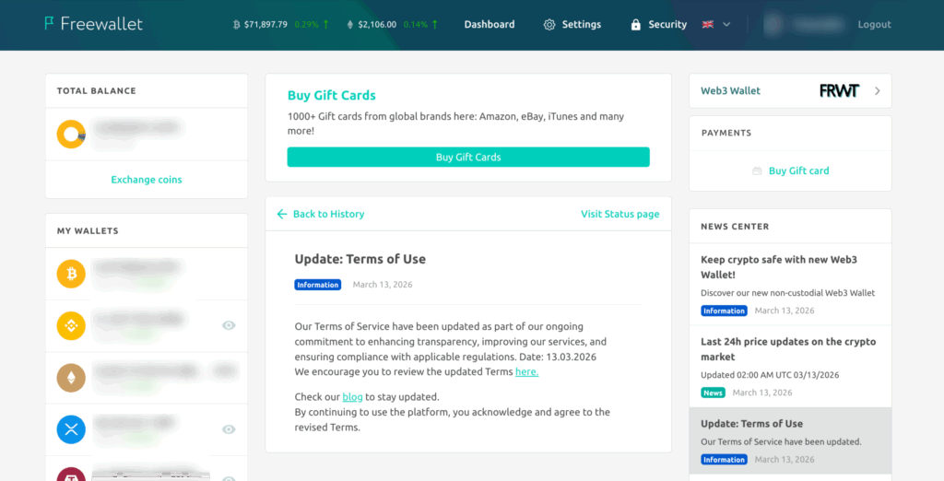Click the Security padlock icon
Screen dimensions: 944x481
coord(635,25)
